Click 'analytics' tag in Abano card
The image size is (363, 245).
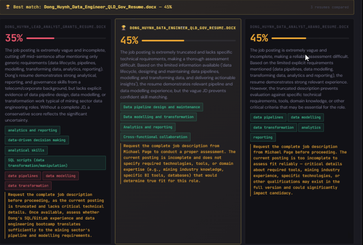(311, 127)
